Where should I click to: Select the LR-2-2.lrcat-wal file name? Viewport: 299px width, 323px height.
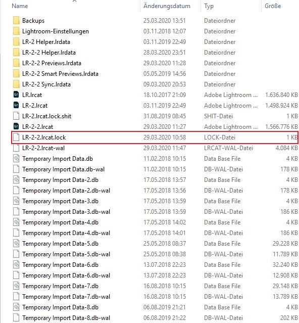tap(43, 148)
